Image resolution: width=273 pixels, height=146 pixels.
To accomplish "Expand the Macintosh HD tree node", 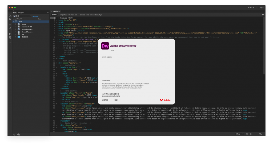I will coord(16,27).
